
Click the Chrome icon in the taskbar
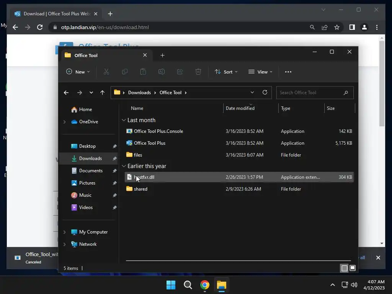pyautogui.click(x=205, y=285)
